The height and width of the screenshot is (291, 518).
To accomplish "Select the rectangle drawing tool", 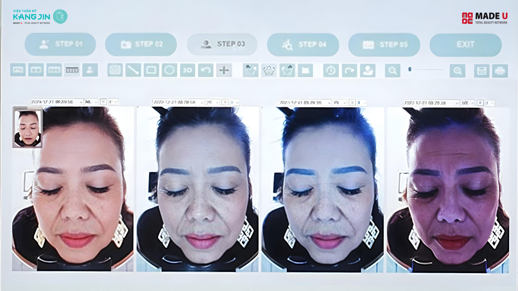I will click(151, 70).
